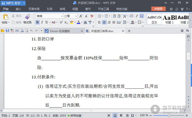The height and width of the screenshot is (118, 192).
Task: Open the 插入 (Insert) ribbon tab
Action: [x=18, y=9]
